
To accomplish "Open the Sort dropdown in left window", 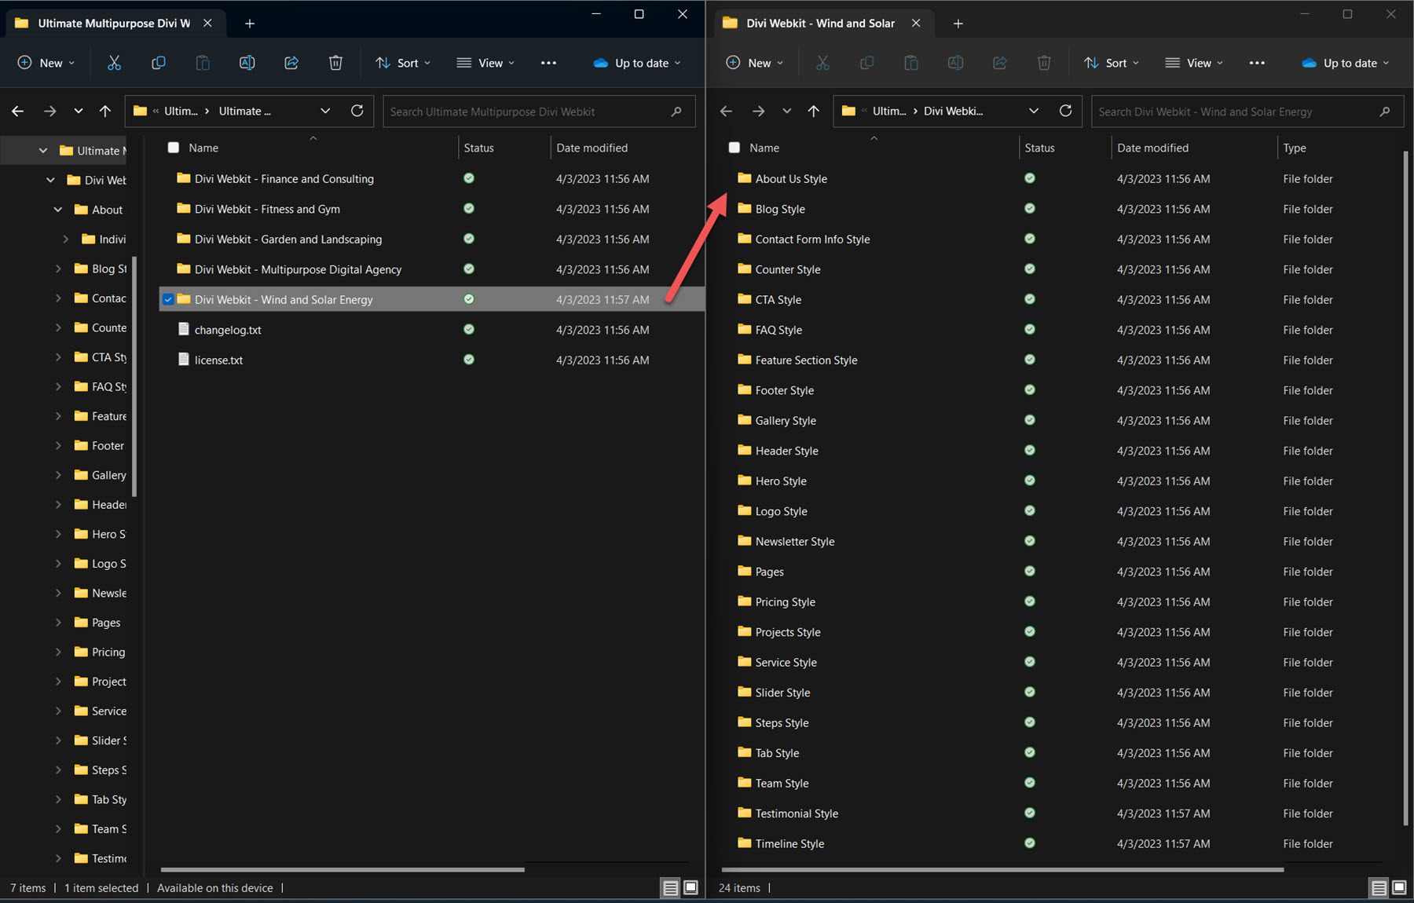I will [x=403, y=63].
